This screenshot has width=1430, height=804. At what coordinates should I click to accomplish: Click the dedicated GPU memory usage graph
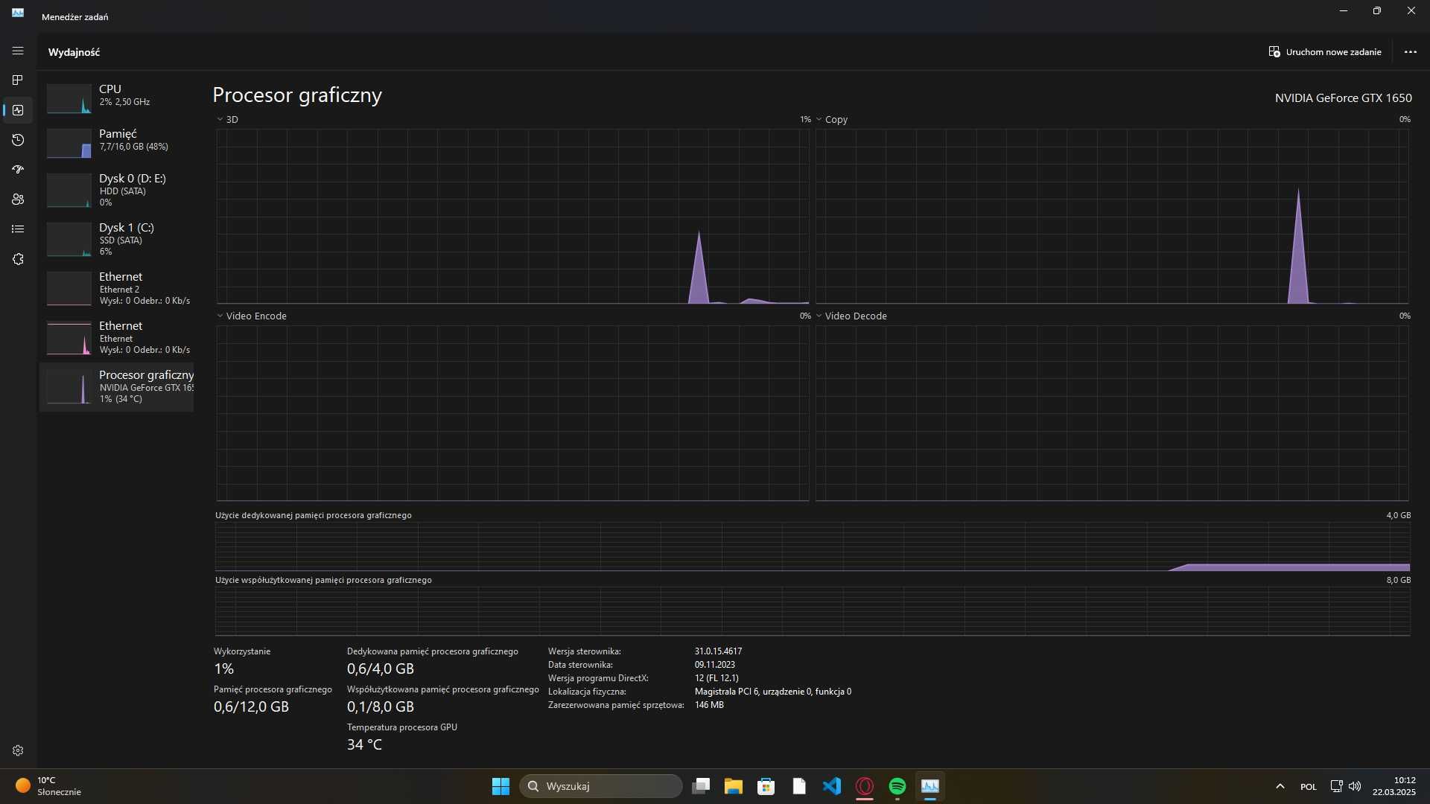[813, 546]
